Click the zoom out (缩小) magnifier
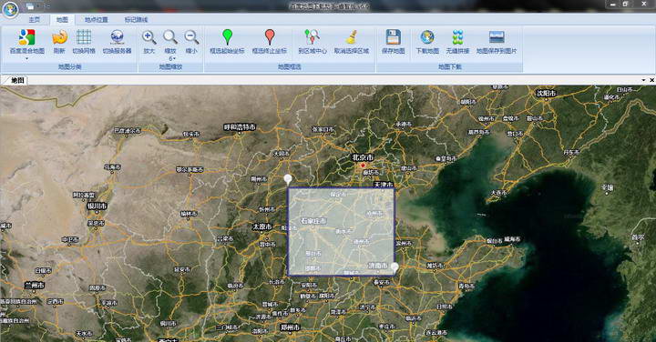The height and width of the screenshot is (342, 656). click(x=191, y=37)
